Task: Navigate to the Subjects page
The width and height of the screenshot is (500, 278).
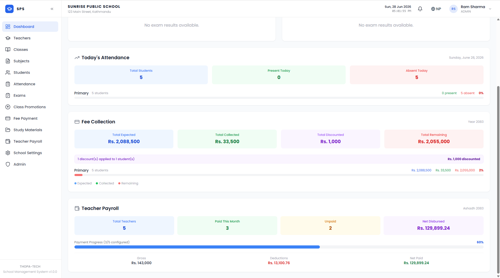Action: tap(30, 61)
